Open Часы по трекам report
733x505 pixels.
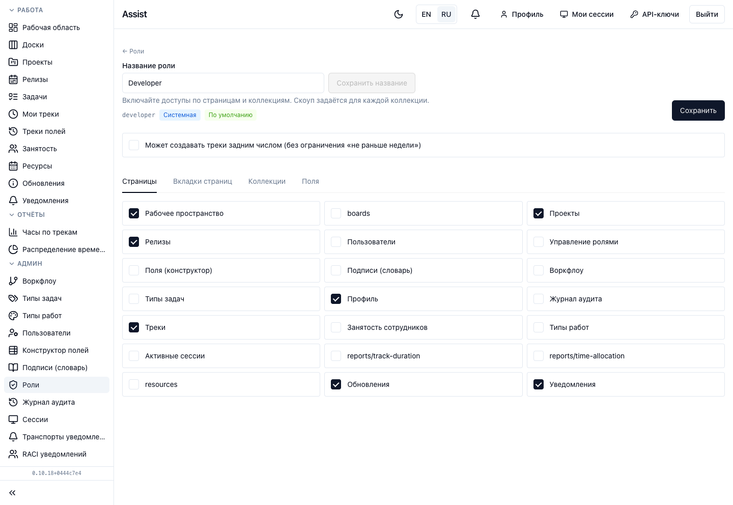57,232
